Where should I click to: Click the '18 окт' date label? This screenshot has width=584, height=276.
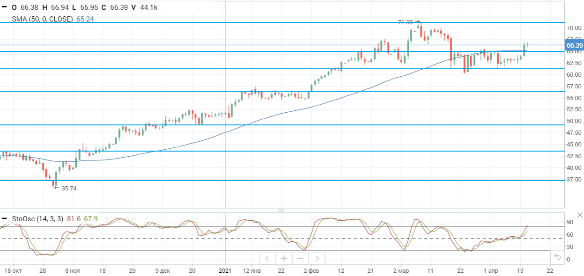pos(13,271)
